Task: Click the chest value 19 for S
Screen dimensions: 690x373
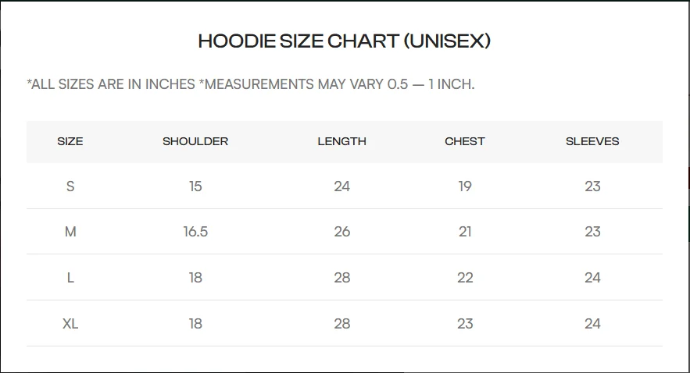Action: [x=465, y=186]
